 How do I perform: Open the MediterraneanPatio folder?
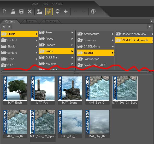[x=134, y=34]
